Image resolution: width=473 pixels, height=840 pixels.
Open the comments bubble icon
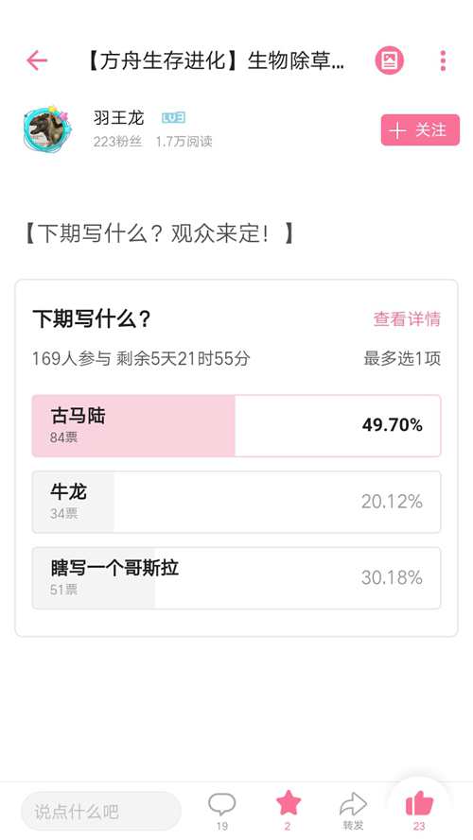pos(222,805)
